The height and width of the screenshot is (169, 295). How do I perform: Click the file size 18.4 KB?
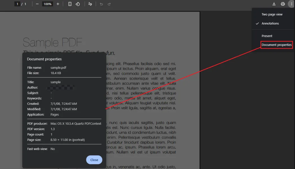click(x=56, y=73)
